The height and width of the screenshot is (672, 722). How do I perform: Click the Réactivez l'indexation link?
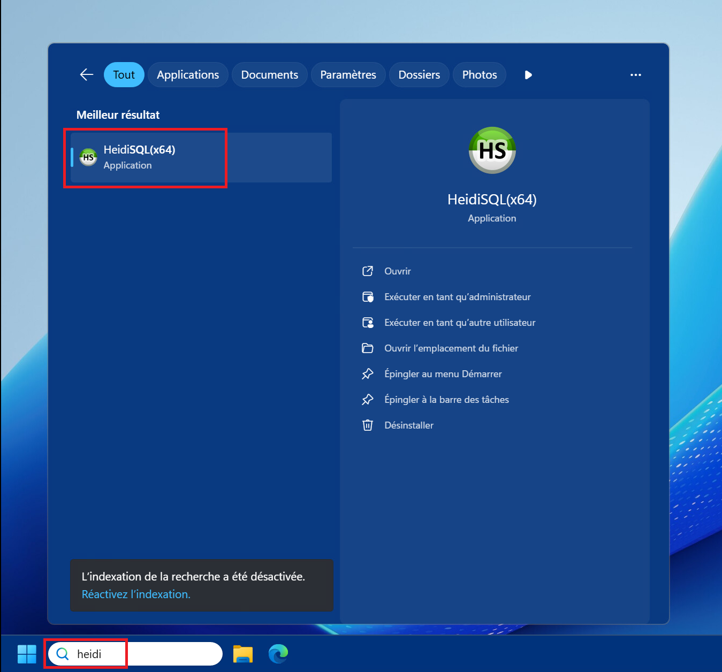click(x=136, y=594)
